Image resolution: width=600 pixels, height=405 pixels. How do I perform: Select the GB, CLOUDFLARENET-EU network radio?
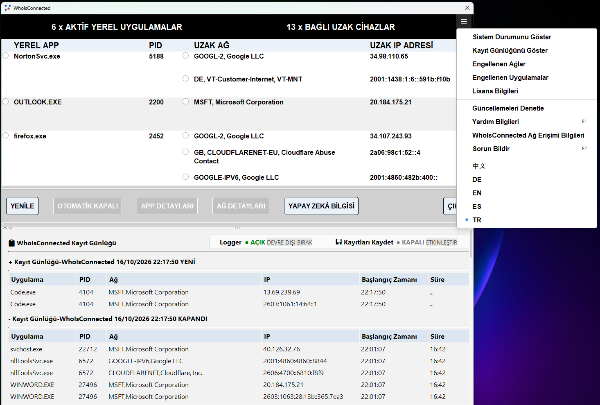pos(186,152)
